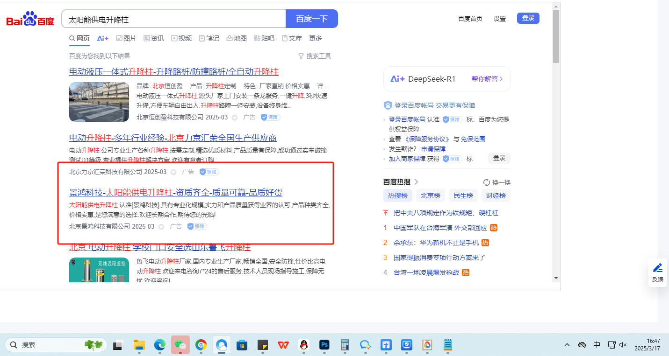Open WeChat from the taskbar
Screen dimensions: 669x356
point(180,345)
